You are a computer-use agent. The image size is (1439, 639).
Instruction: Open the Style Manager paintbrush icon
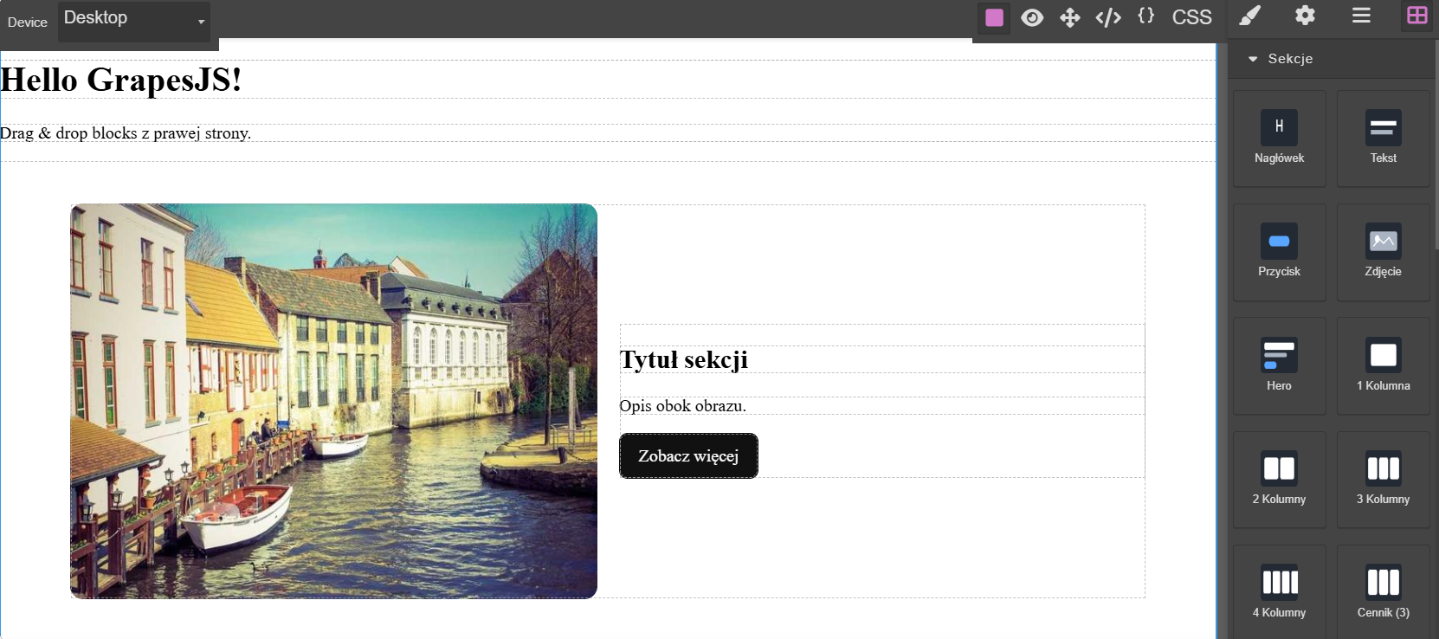[x=1249, y=16]
